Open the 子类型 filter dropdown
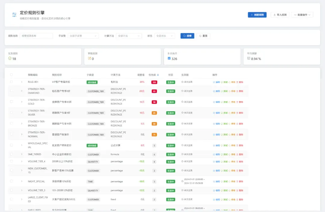 83,36
